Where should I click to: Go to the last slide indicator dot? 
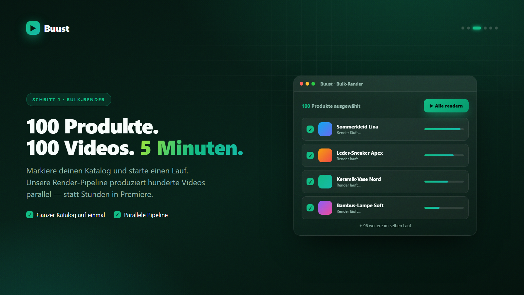click(496, 28)
